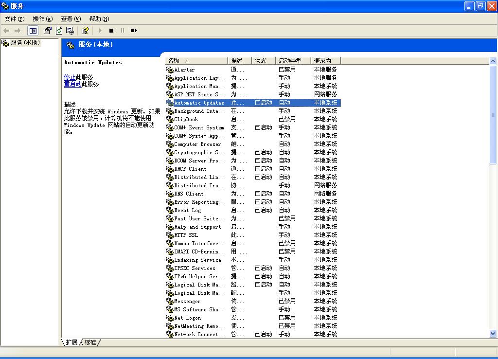The image size is (498, 359).
Task: Switch to the 扩展 tab
Action: tap(71, 342)
